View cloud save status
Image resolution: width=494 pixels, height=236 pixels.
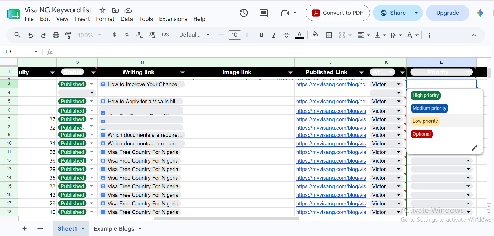click(x=128, y=10)
